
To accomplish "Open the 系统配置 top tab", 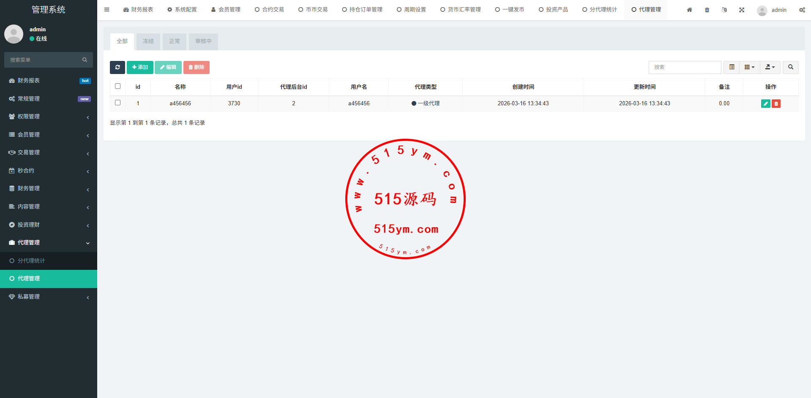I will pyautogui.click(x=182, y=10).
